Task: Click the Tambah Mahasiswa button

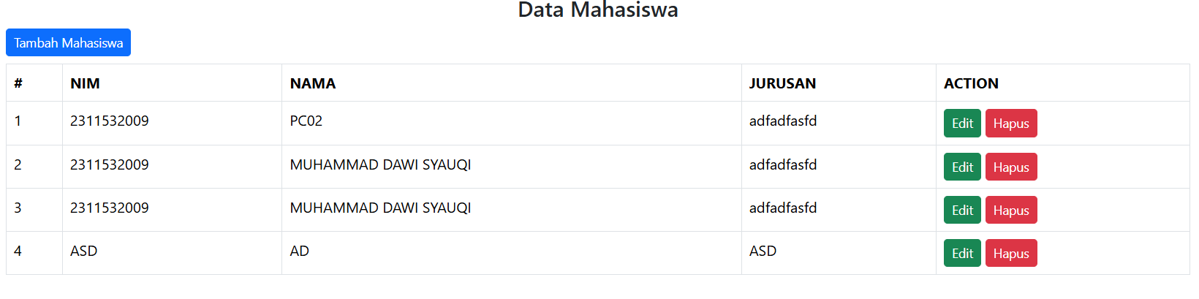Action: pyautogui.click(x=68, y=43)
